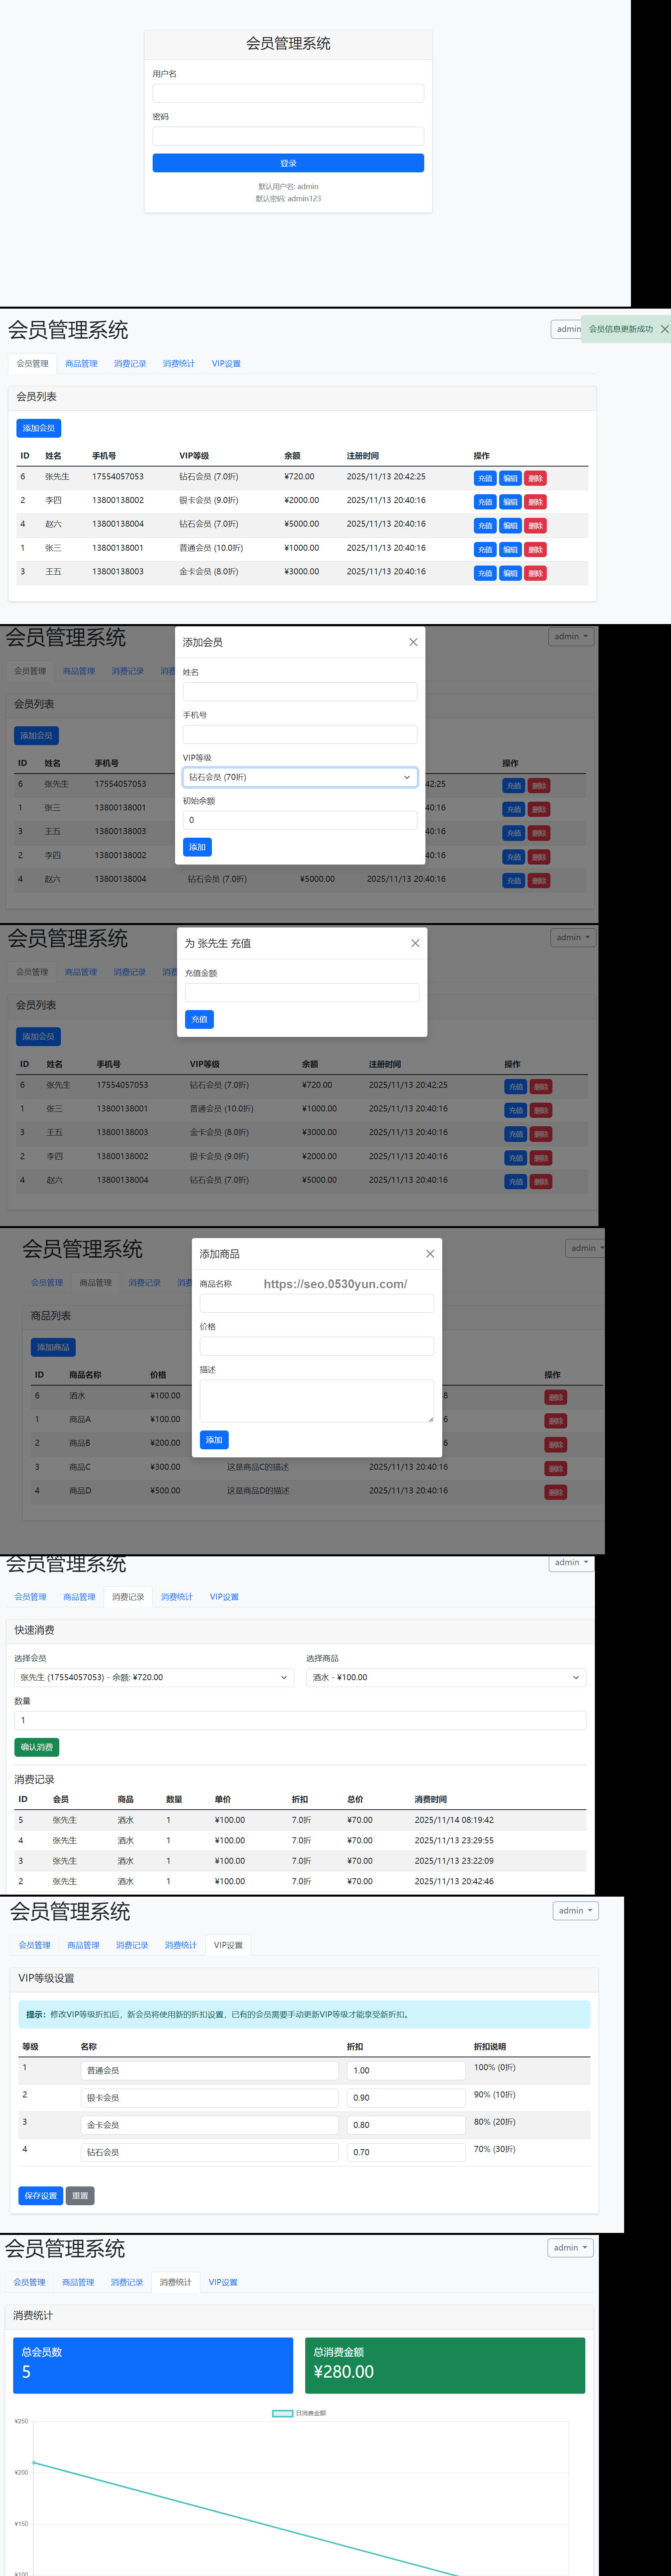Reset VIP discounts using 重置
The width and height of the screenshot is (671, 2576).
[x=81, y=2195]
